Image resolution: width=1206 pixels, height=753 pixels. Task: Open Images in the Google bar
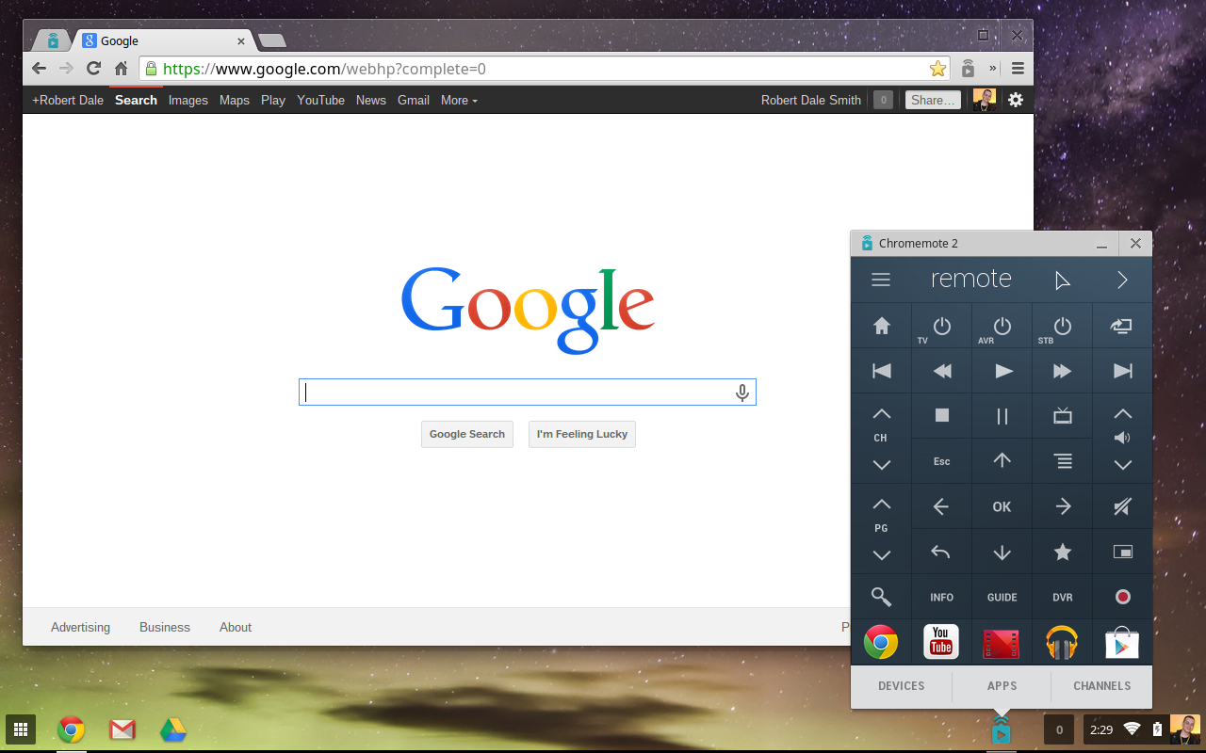coord(188,100)
